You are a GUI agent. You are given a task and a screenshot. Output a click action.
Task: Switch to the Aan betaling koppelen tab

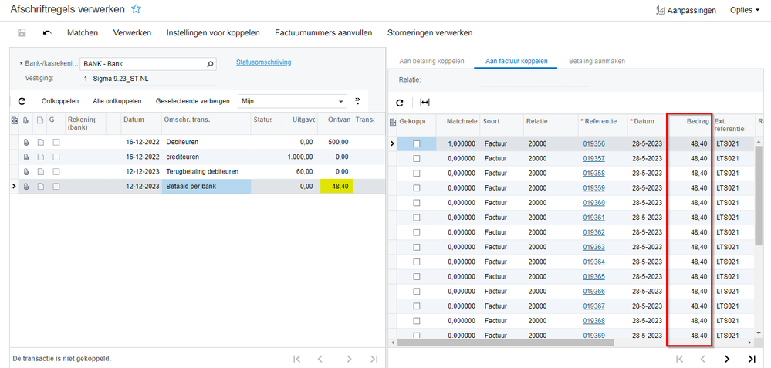coord(431,61)
